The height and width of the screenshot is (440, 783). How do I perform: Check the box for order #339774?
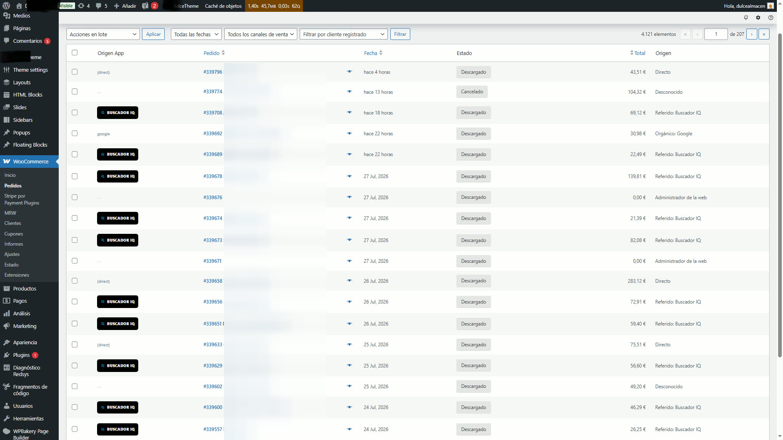pyautogui.click(x=75, y=92)
